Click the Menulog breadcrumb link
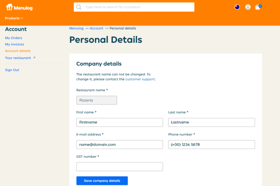This screenshot has height=186, width=280. pyautogui.click(x=77, y=28)
